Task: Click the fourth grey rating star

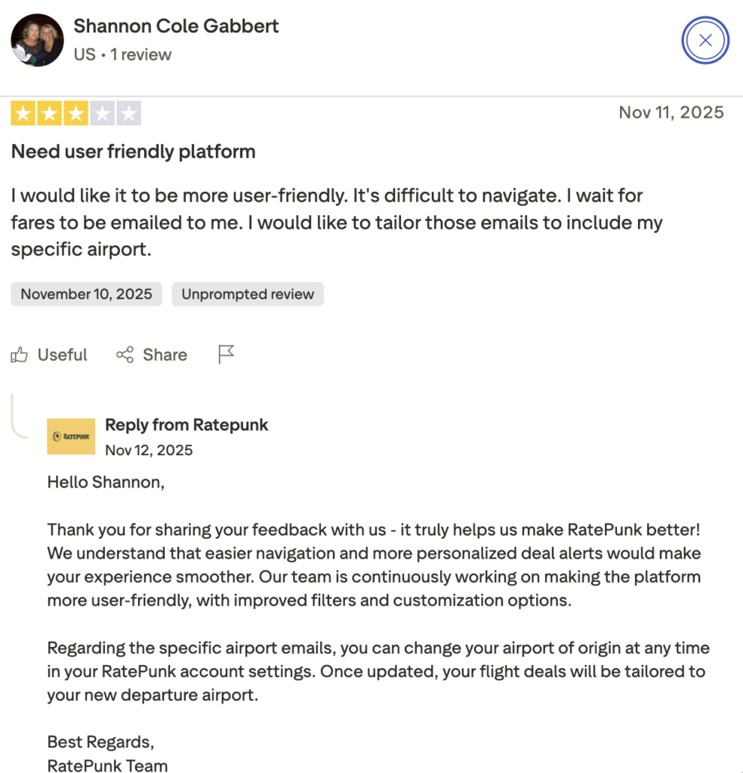Action: point(103,114)
